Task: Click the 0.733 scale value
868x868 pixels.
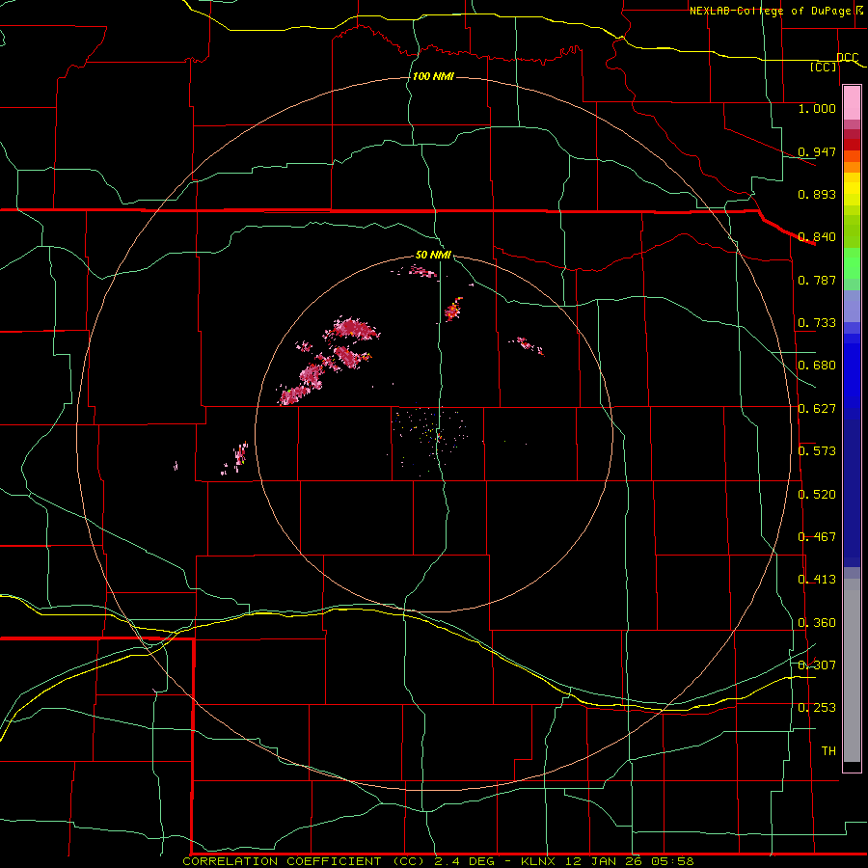Action: [x=817, y=323]
